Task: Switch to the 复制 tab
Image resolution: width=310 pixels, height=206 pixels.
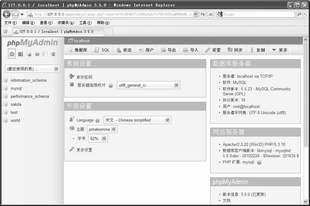Action: [257, 50]
